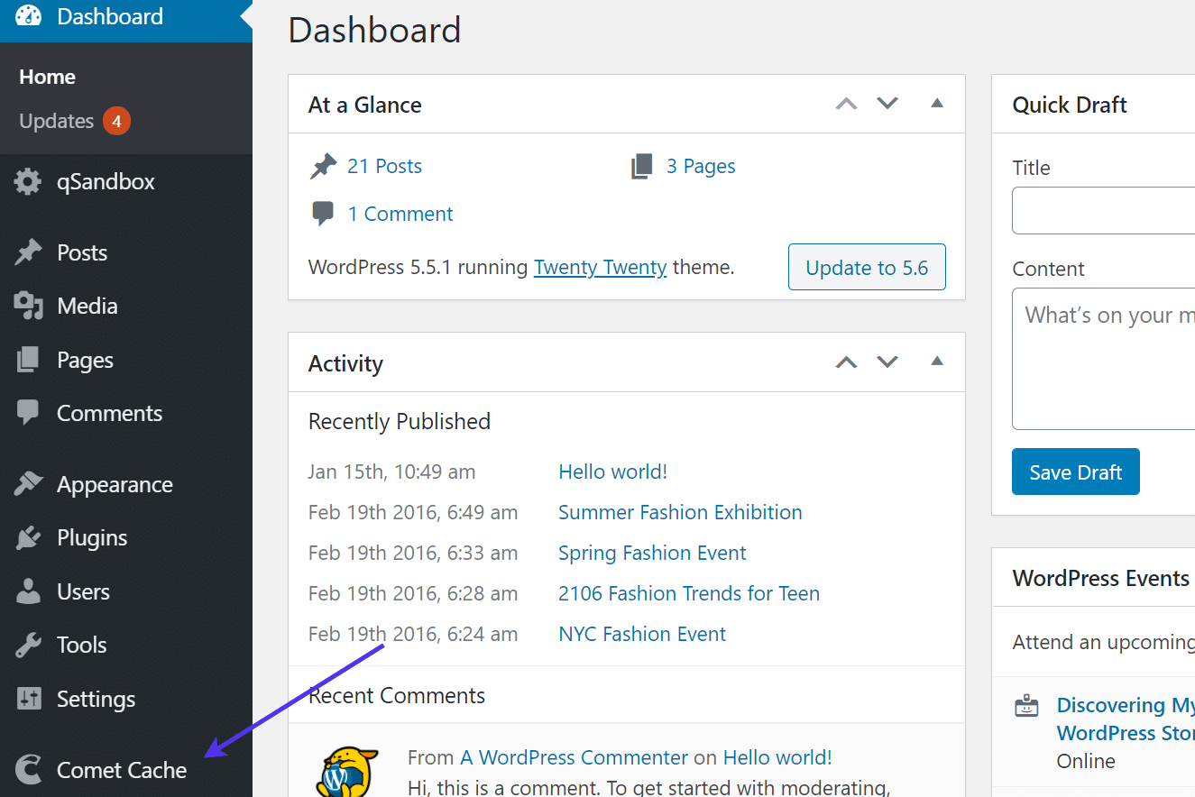1195x797 pixels.
Task: Click the Users person icon
Action: coord(28,592)
